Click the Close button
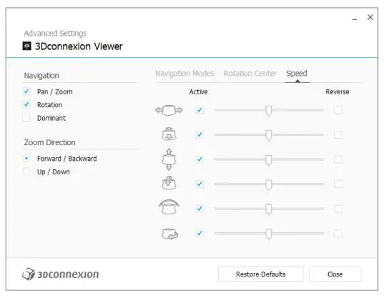386x298 pixels. 335,274
